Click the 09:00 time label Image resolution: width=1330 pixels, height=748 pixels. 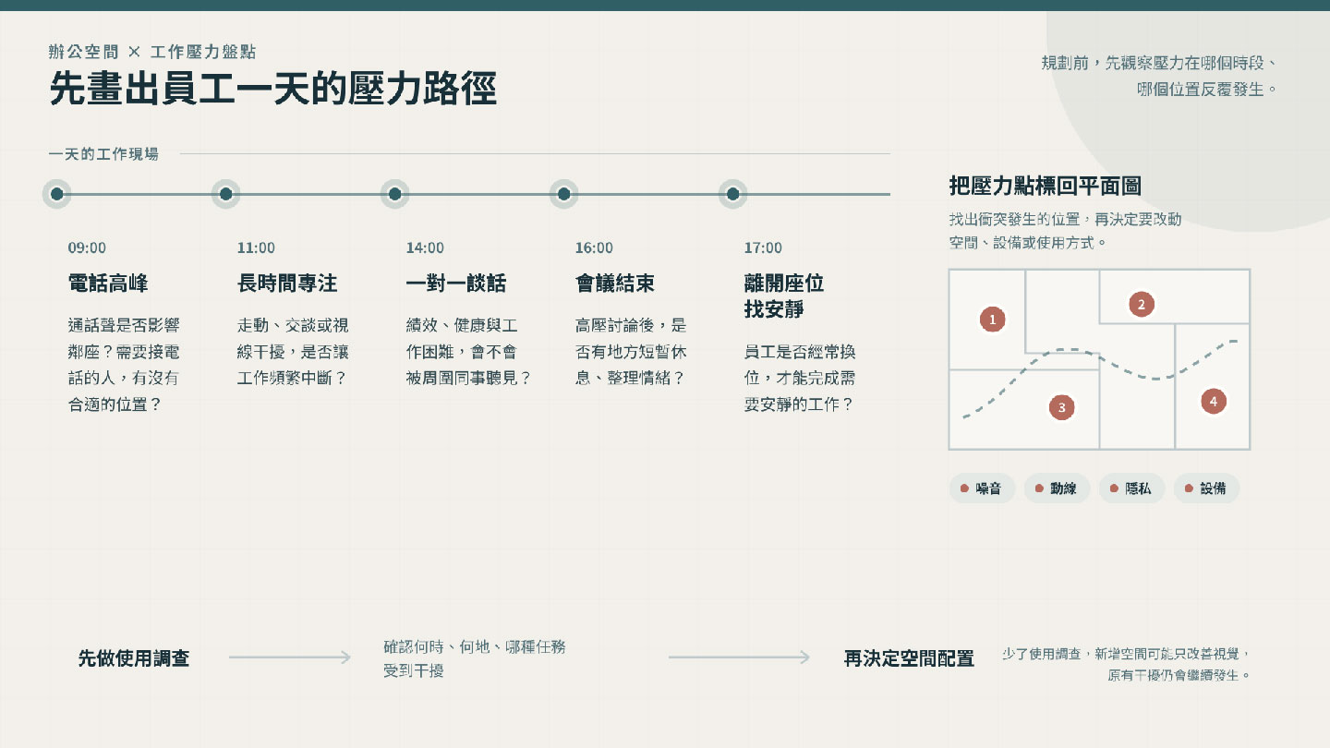87,247
